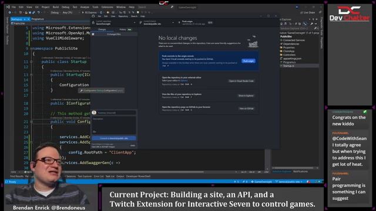Open the Test Explorer bottom tab
The width and height of the screenshot is (376, 211).
[x=85, y=176]
